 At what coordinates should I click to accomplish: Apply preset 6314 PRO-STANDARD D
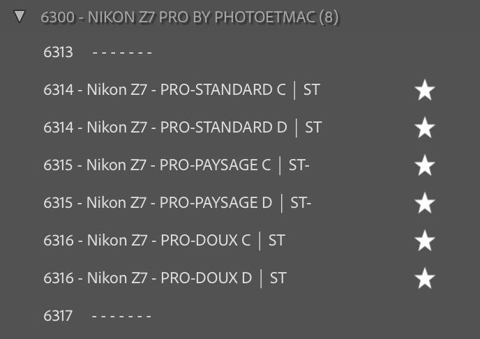pos(182,128)
